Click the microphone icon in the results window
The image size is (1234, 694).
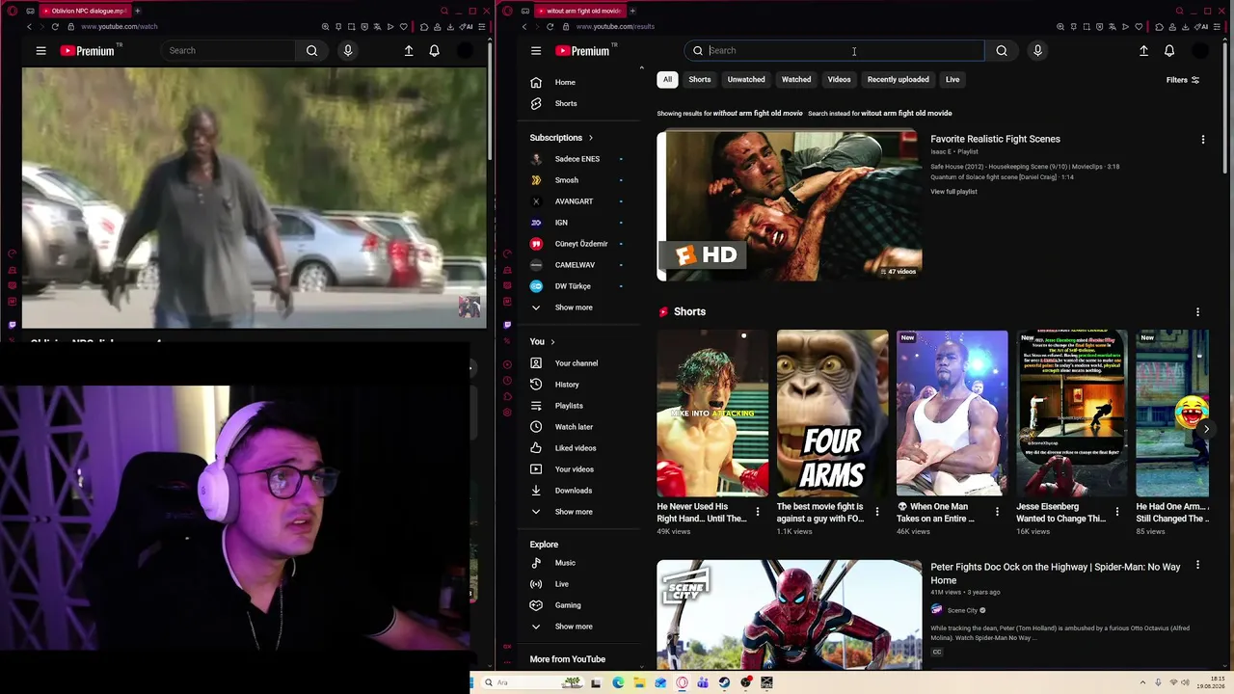tap(1037, 50)
